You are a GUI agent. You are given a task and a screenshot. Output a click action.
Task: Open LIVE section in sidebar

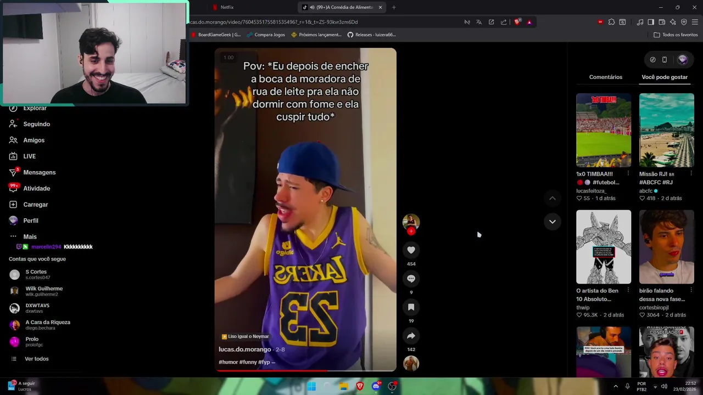pyautogui.click(x=29, y=156)
